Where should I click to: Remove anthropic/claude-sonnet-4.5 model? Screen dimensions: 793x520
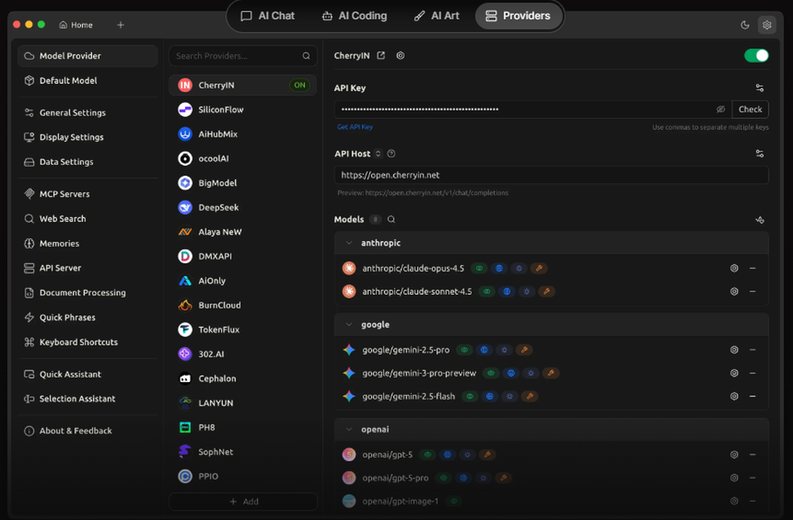coord(753,292)
